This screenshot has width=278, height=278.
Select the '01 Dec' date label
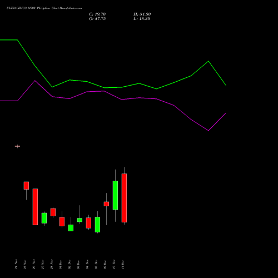61,265
